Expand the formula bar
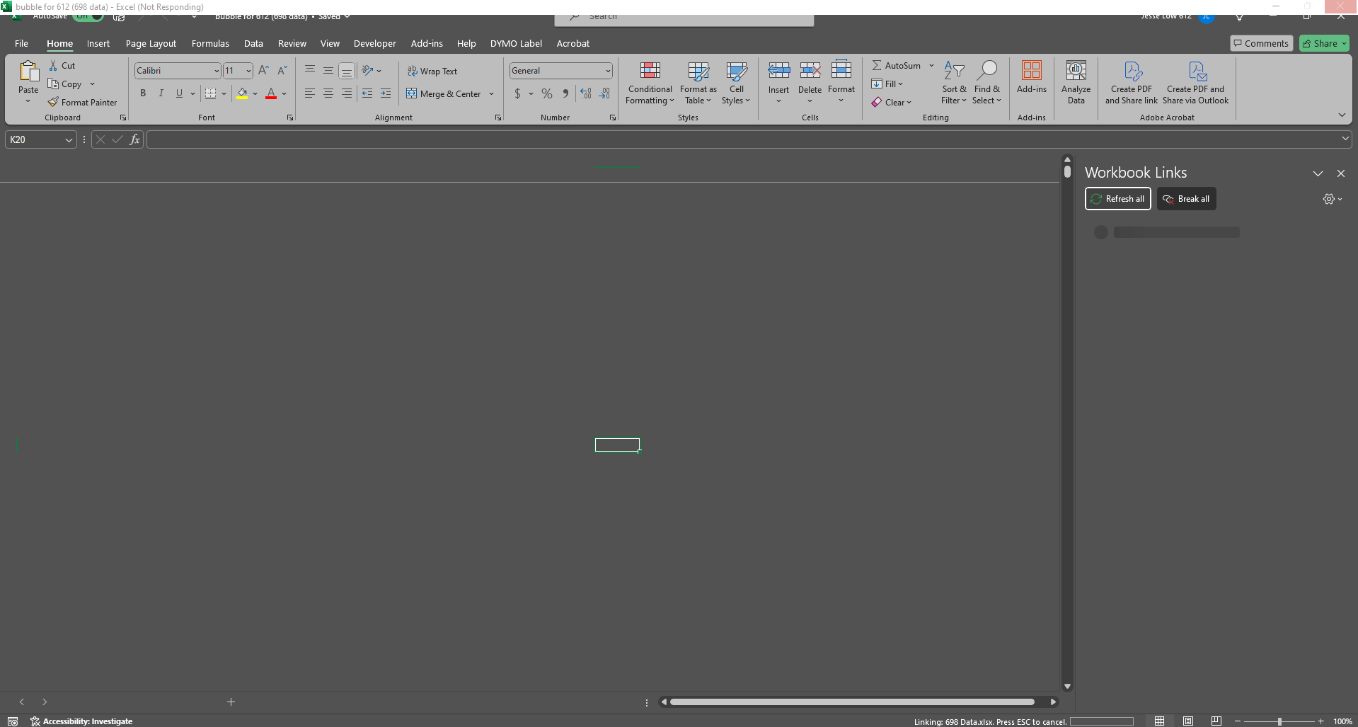 (1345, 139)
